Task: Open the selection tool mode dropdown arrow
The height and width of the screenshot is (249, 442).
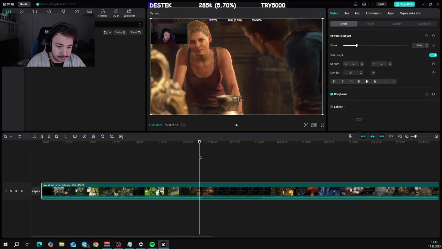Action: [11, 137]
